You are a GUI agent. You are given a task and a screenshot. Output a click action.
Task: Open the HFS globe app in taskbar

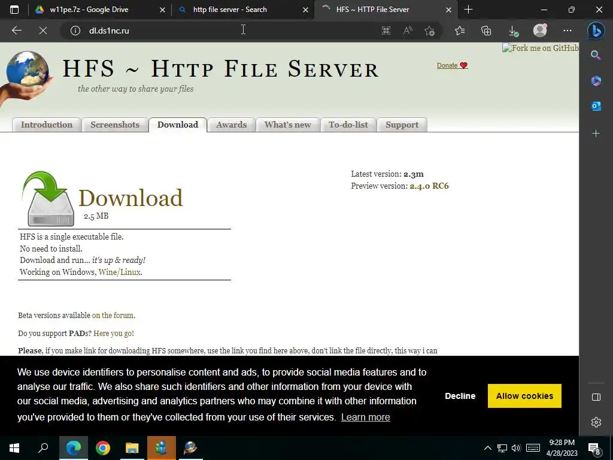(190, 448)
